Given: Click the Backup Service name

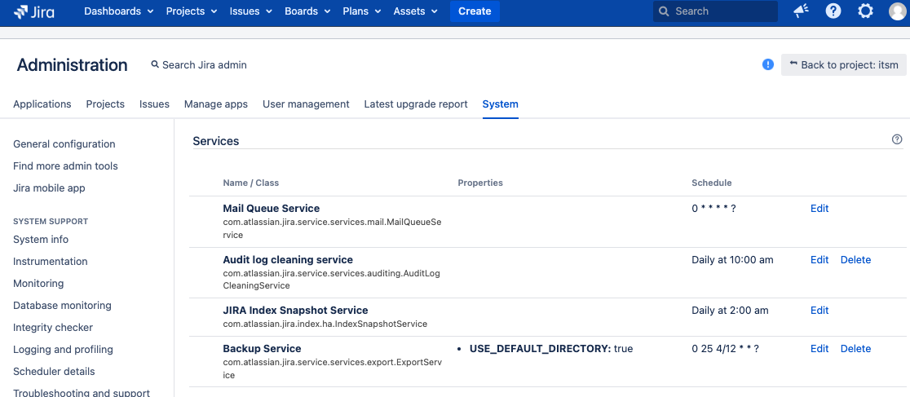Looking at the screenshot, I should click(x=262, y=349).
